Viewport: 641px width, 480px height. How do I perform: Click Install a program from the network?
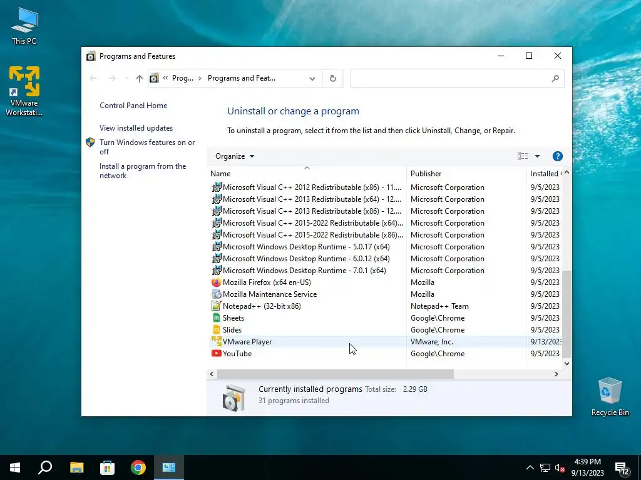pos(143,171)
